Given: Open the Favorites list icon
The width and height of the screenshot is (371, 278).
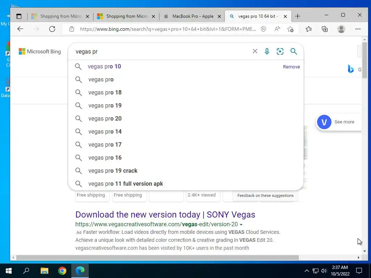Looking at the screenshot, I should [x=309, y=29].
